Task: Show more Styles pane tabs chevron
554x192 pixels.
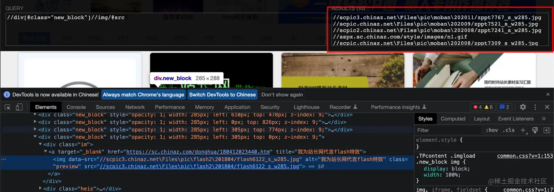Action: click(x=544, y=119)
